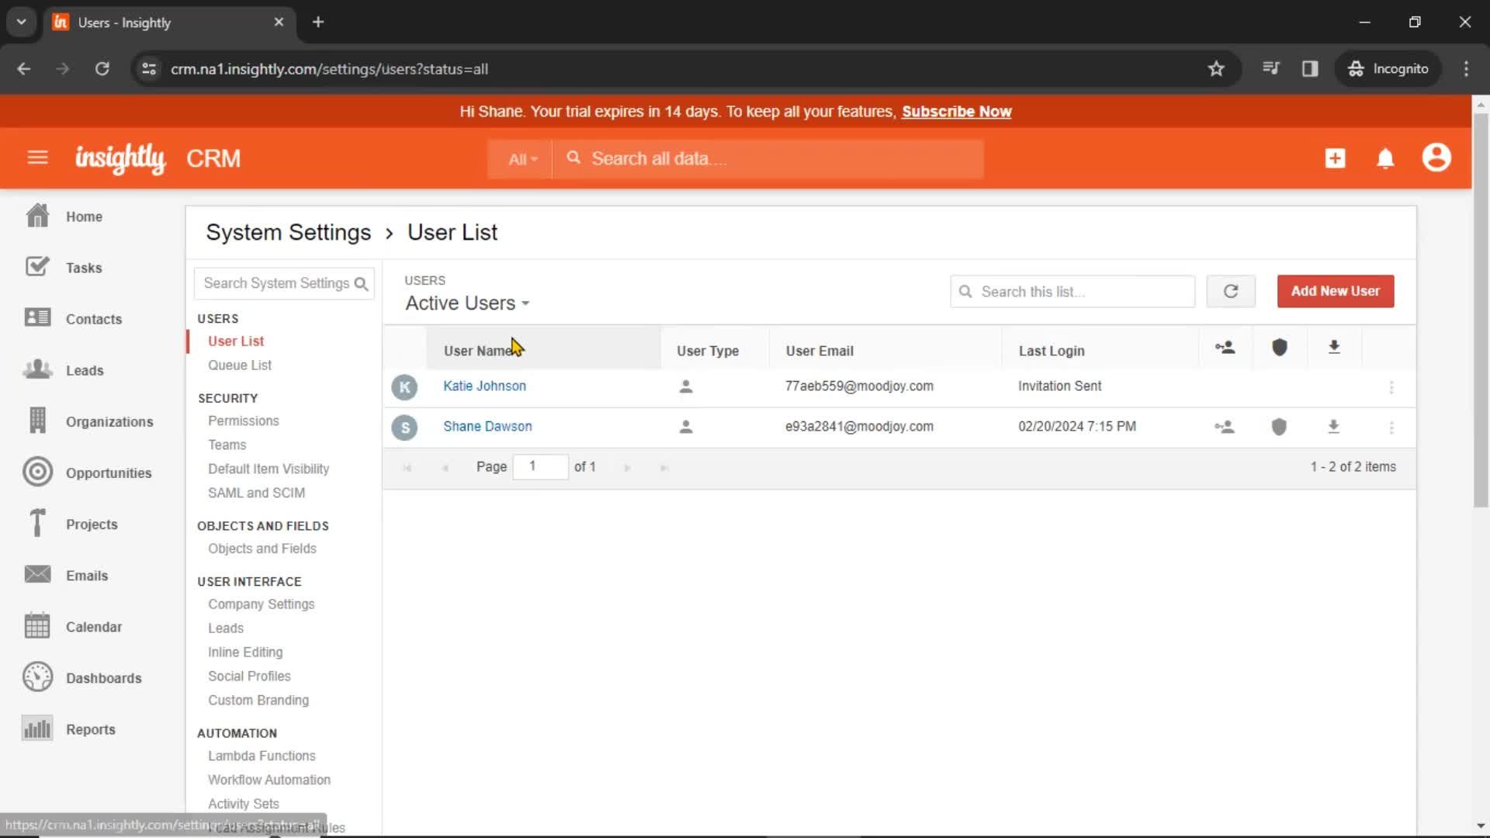1490x838 pixels.
Task: Open the hamburger navigation menu
Action: point(37,158)
